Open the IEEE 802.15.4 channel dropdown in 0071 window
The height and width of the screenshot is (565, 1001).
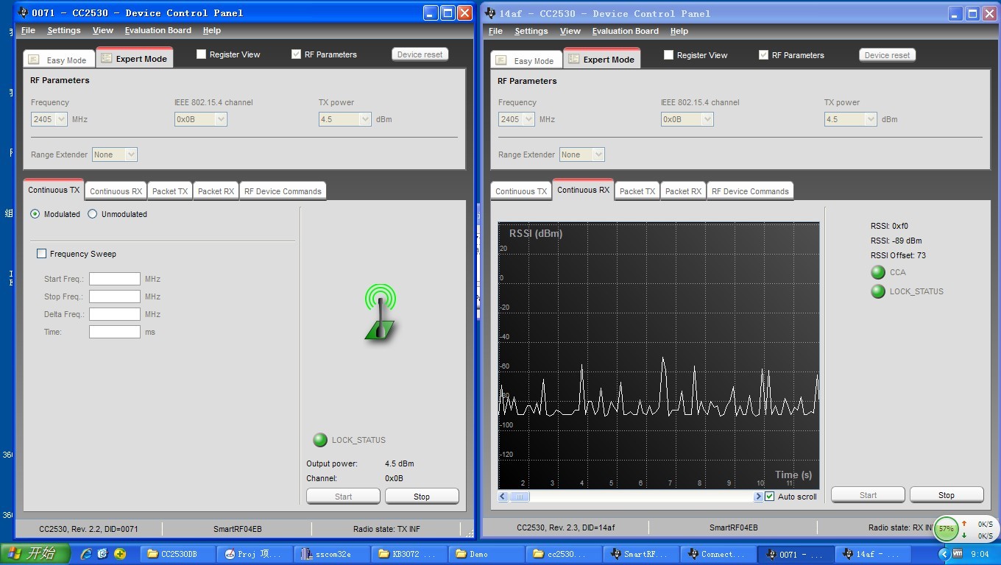(200, 119)
